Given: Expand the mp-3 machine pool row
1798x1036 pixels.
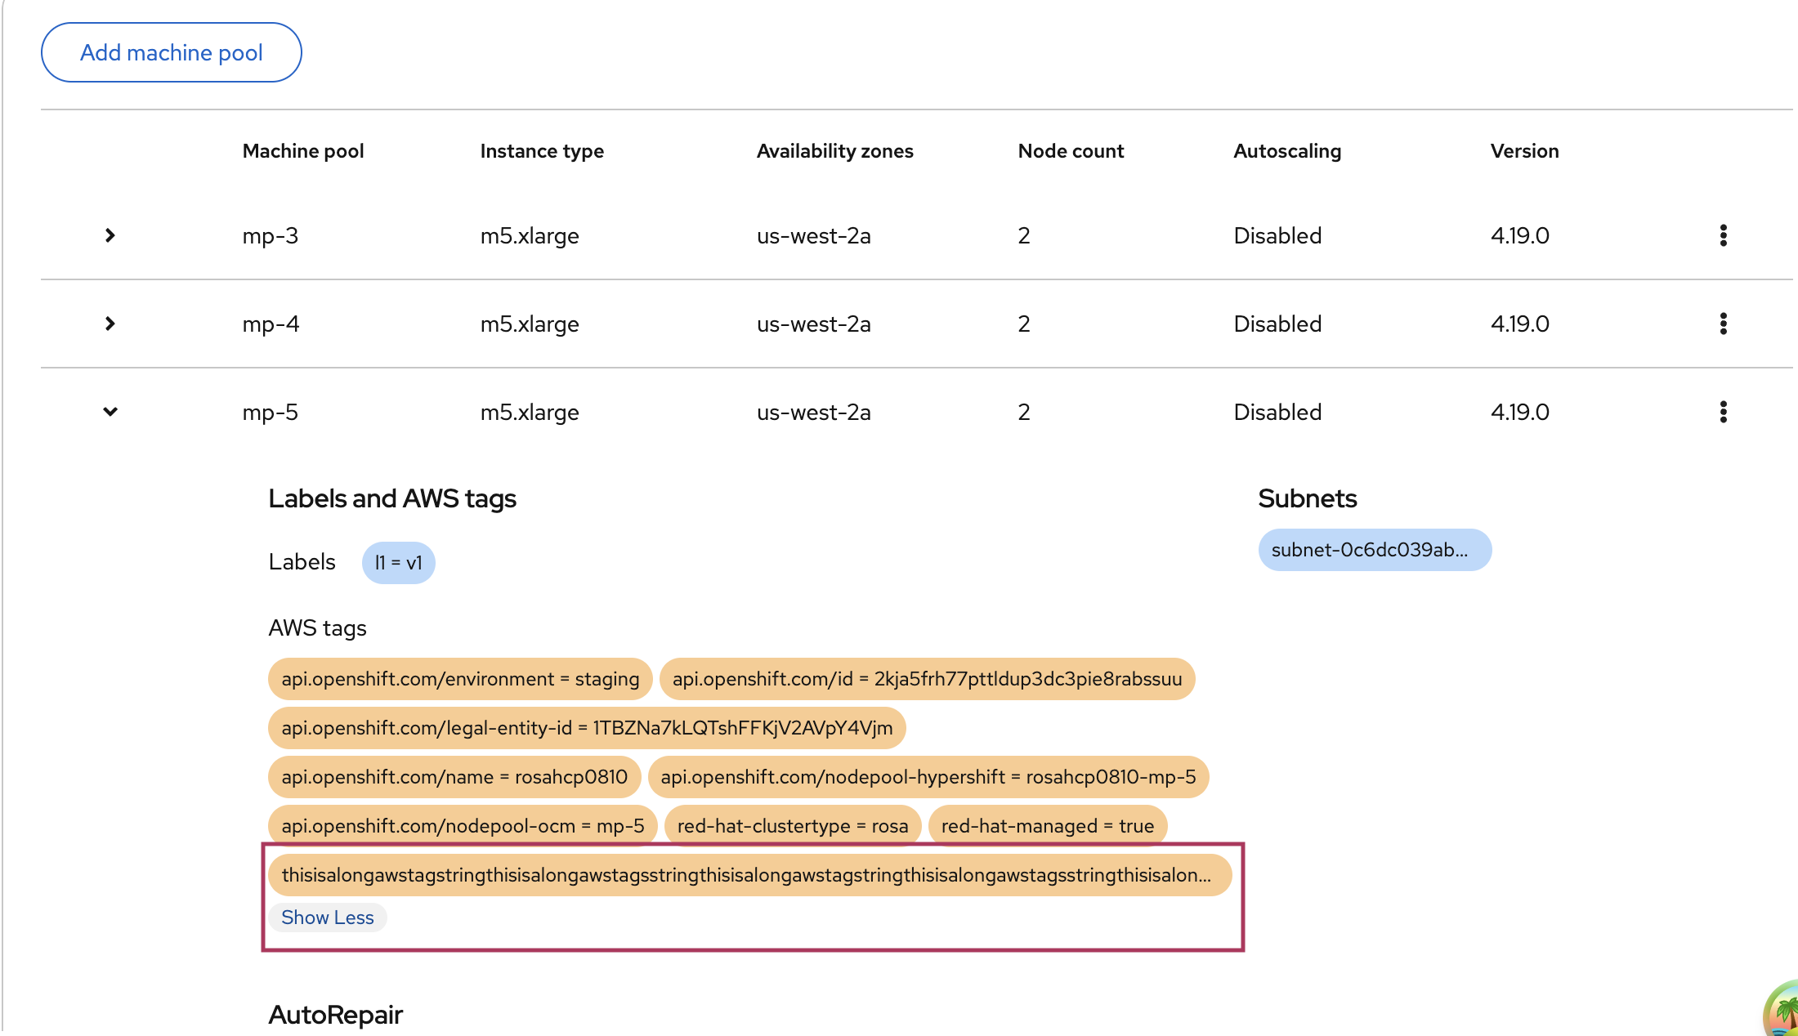Looking at the screenshot, I should [x=110, y=235].
